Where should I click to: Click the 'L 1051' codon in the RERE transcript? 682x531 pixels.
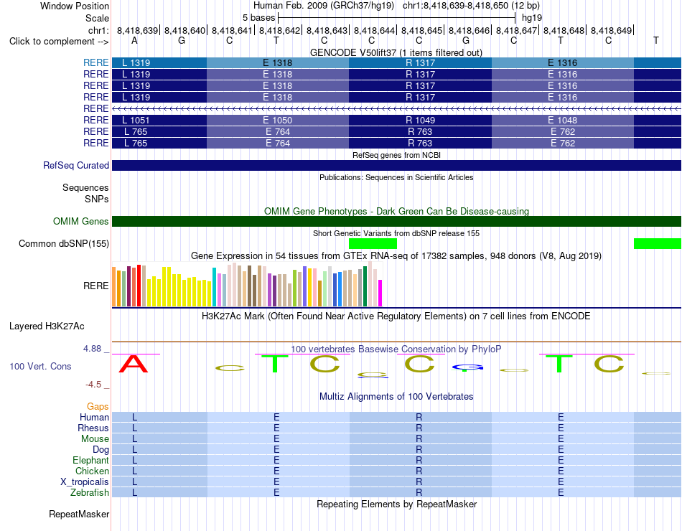coord(136,120)
